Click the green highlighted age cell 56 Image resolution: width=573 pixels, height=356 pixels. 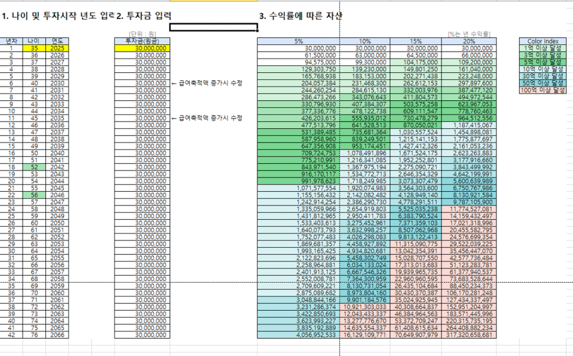[x=34, y=194]
